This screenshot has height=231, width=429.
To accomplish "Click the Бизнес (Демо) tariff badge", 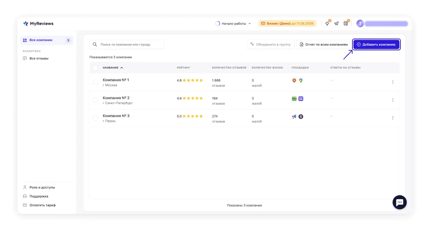I will click(287, 24).
